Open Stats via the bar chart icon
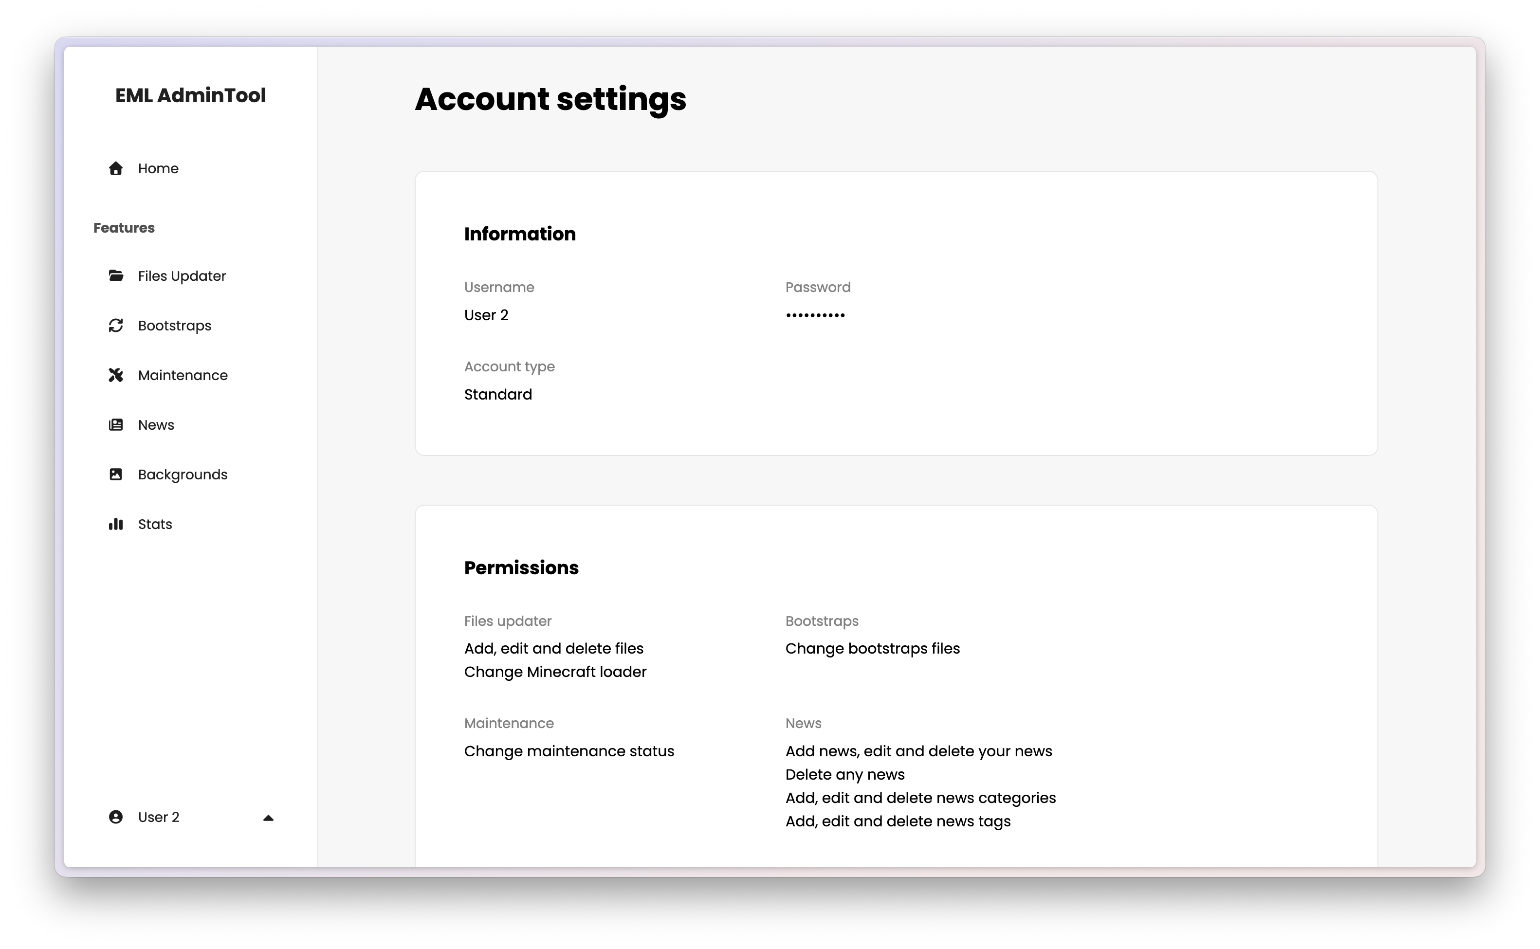This screenshot has height=949, width=1540. coord(115,524)
